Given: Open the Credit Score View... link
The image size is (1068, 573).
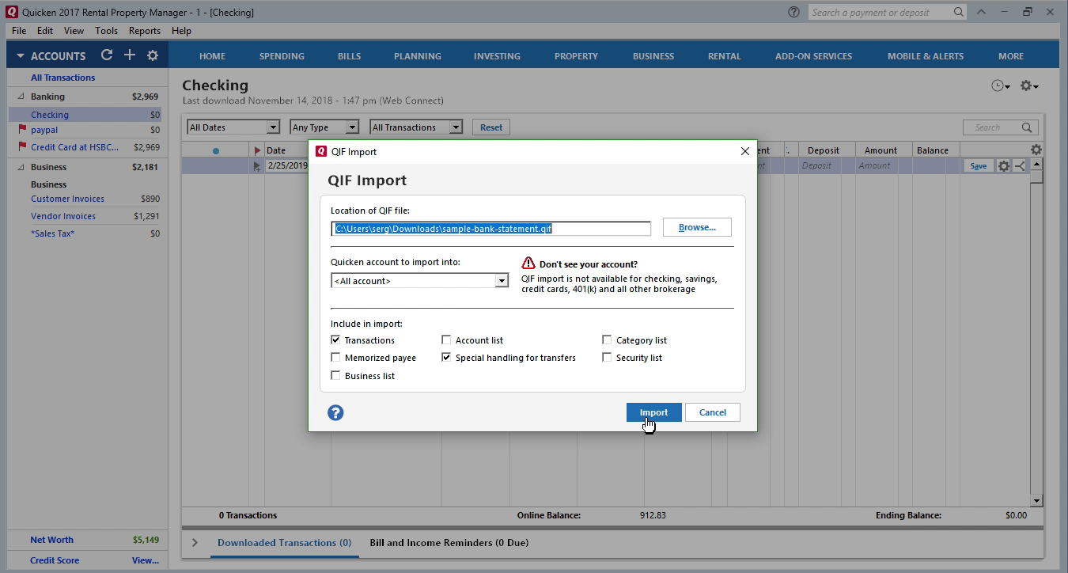Looking at the screenshot, I should click(x=146, y=560).
